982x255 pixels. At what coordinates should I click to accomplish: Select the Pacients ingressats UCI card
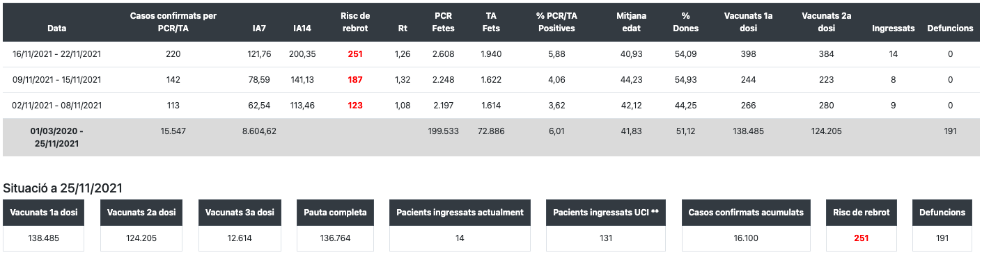tap(606, 226)
